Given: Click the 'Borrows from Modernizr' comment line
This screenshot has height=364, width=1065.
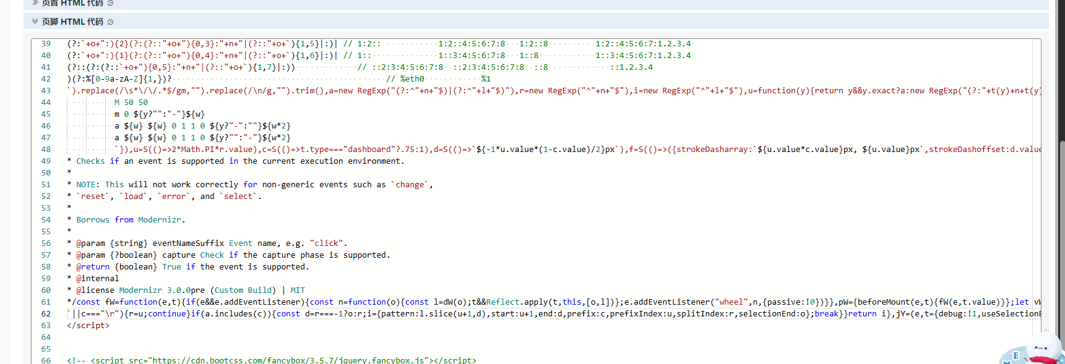Looking at the screenshot, I should (126, 220).
